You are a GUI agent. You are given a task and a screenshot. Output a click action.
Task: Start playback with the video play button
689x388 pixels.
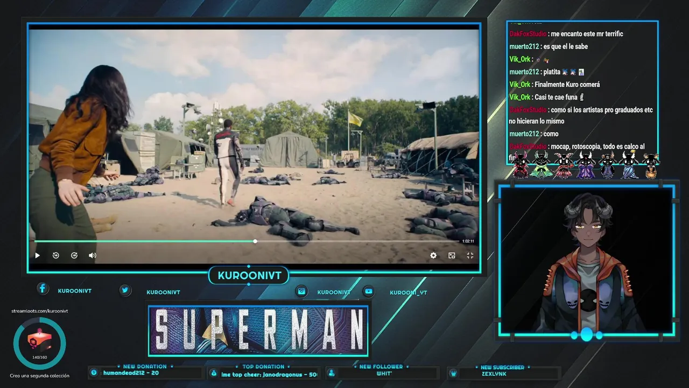pos(37,255)
